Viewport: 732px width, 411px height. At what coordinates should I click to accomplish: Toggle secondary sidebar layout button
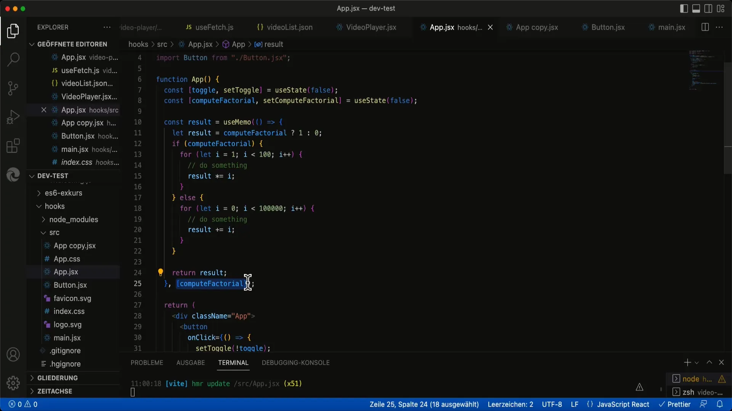(x=708, y=8)
